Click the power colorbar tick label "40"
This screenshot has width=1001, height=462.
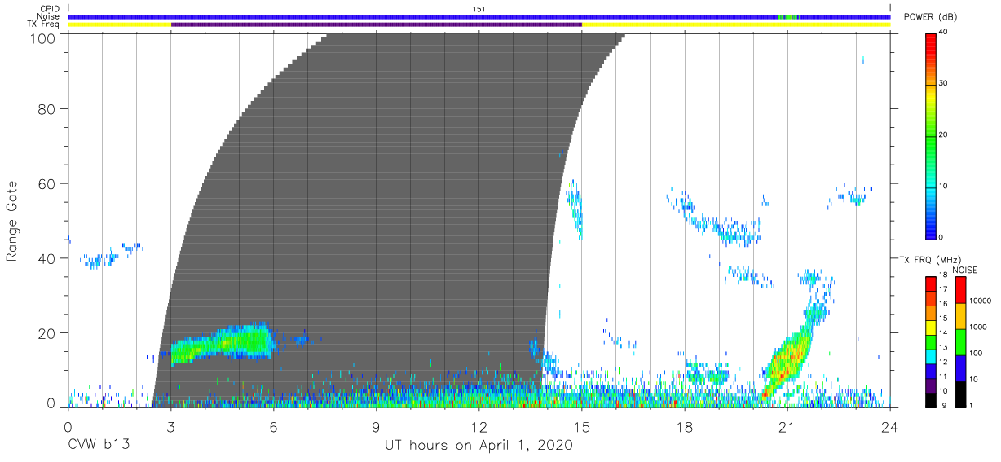click(944, 32)
